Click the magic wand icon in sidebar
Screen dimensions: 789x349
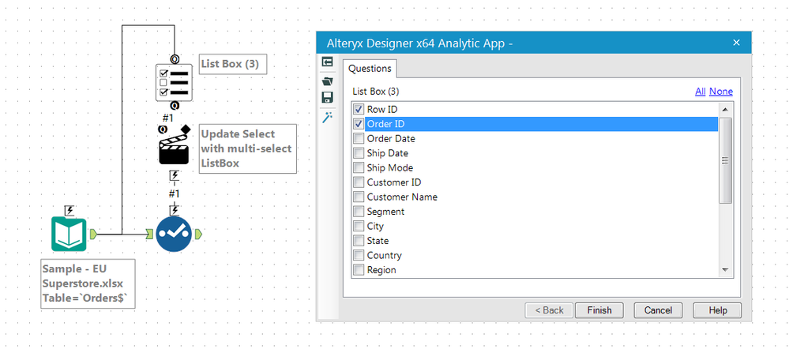328,117
